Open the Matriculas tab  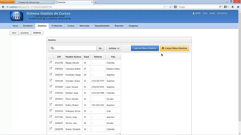[x=84, y=26]
